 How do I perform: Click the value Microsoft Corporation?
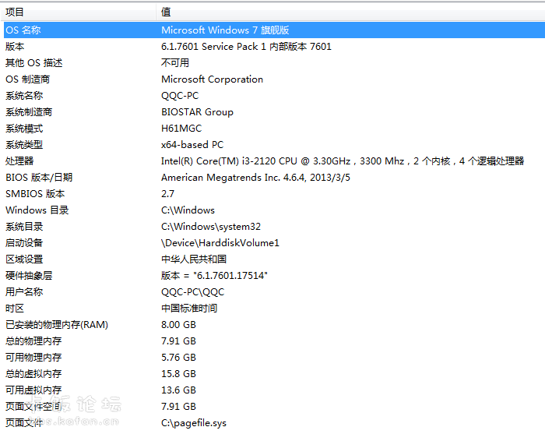point(212,79)
